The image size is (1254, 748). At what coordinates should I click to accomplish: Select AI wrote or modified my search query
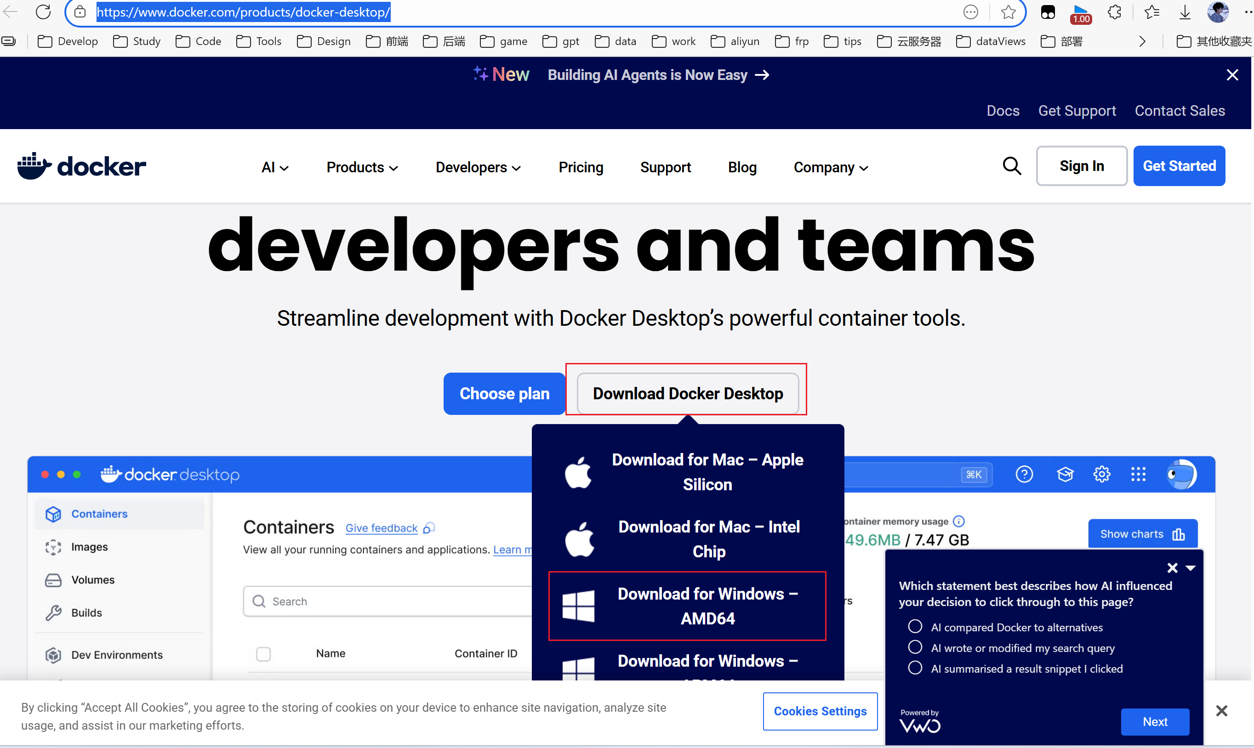915,647
